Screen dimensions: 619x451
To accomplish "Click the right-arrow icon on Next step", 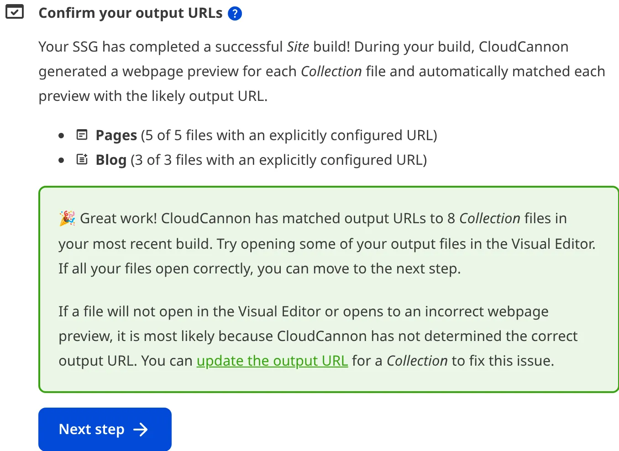I will 142,429.
